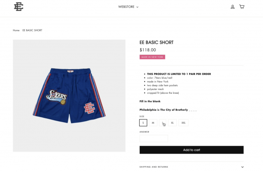Image resolution: width=263 pixels, height=172 pixels.
Task: Click the pink Made in New York badge
Action: (152, 57)
